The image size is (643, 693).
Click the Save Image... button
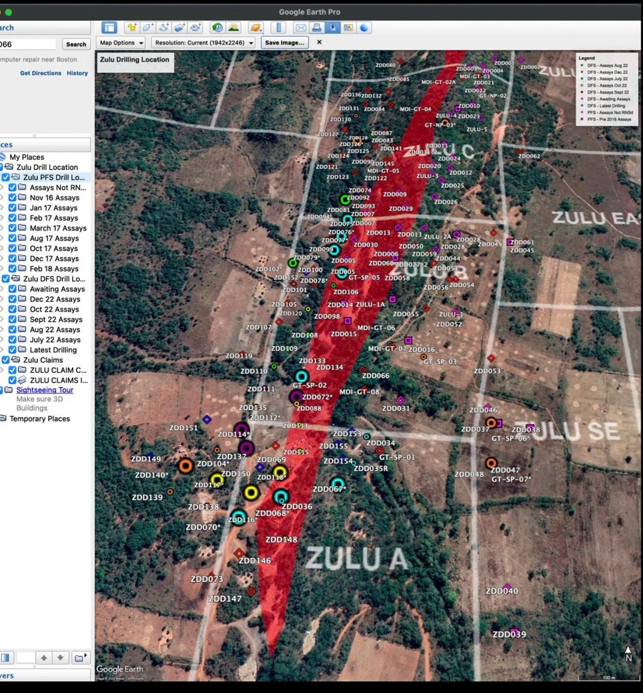pyautogui.click(x=285, y=43)
